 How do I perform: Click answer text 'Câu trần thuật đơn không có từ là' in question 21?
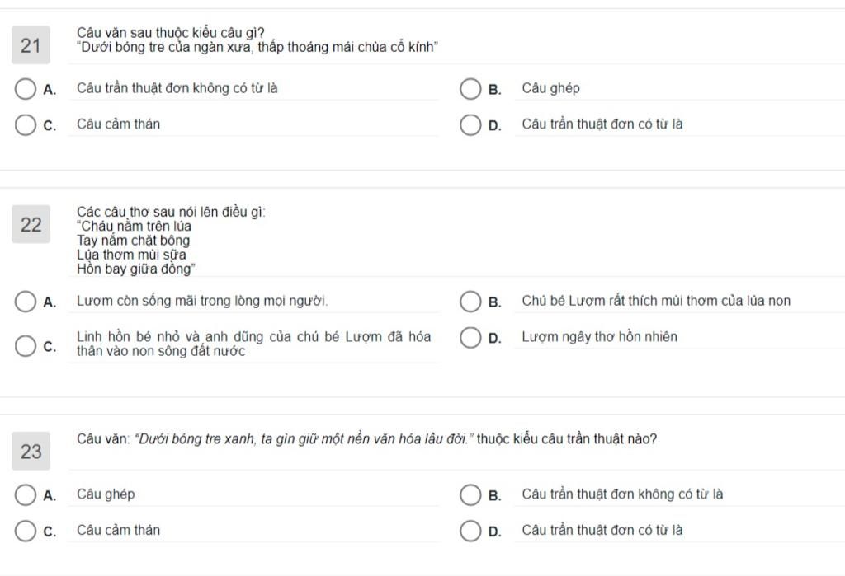177,88
